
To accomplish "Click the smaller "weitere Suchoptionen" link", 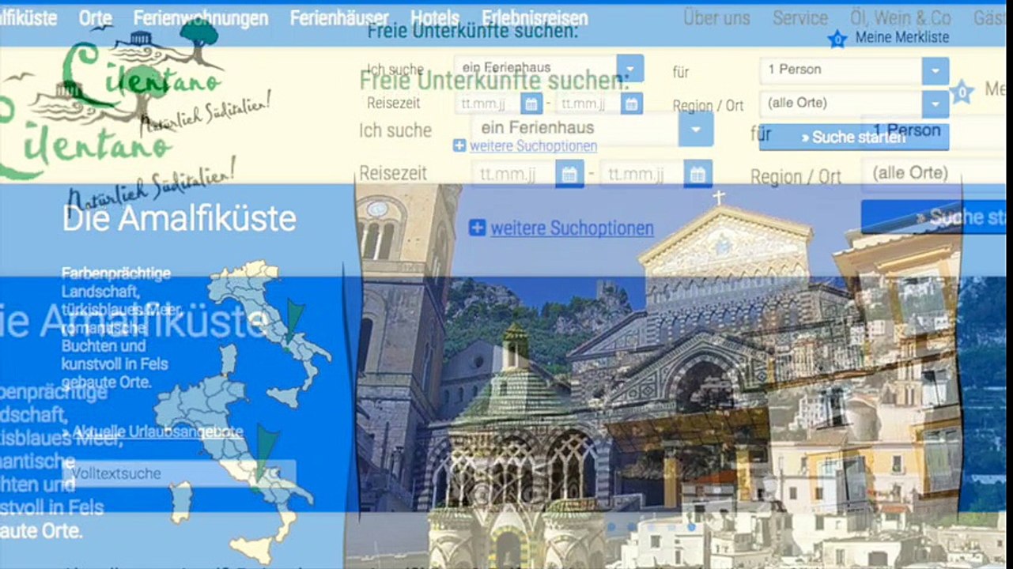I will pyautogui.click(x=534, y=146).
